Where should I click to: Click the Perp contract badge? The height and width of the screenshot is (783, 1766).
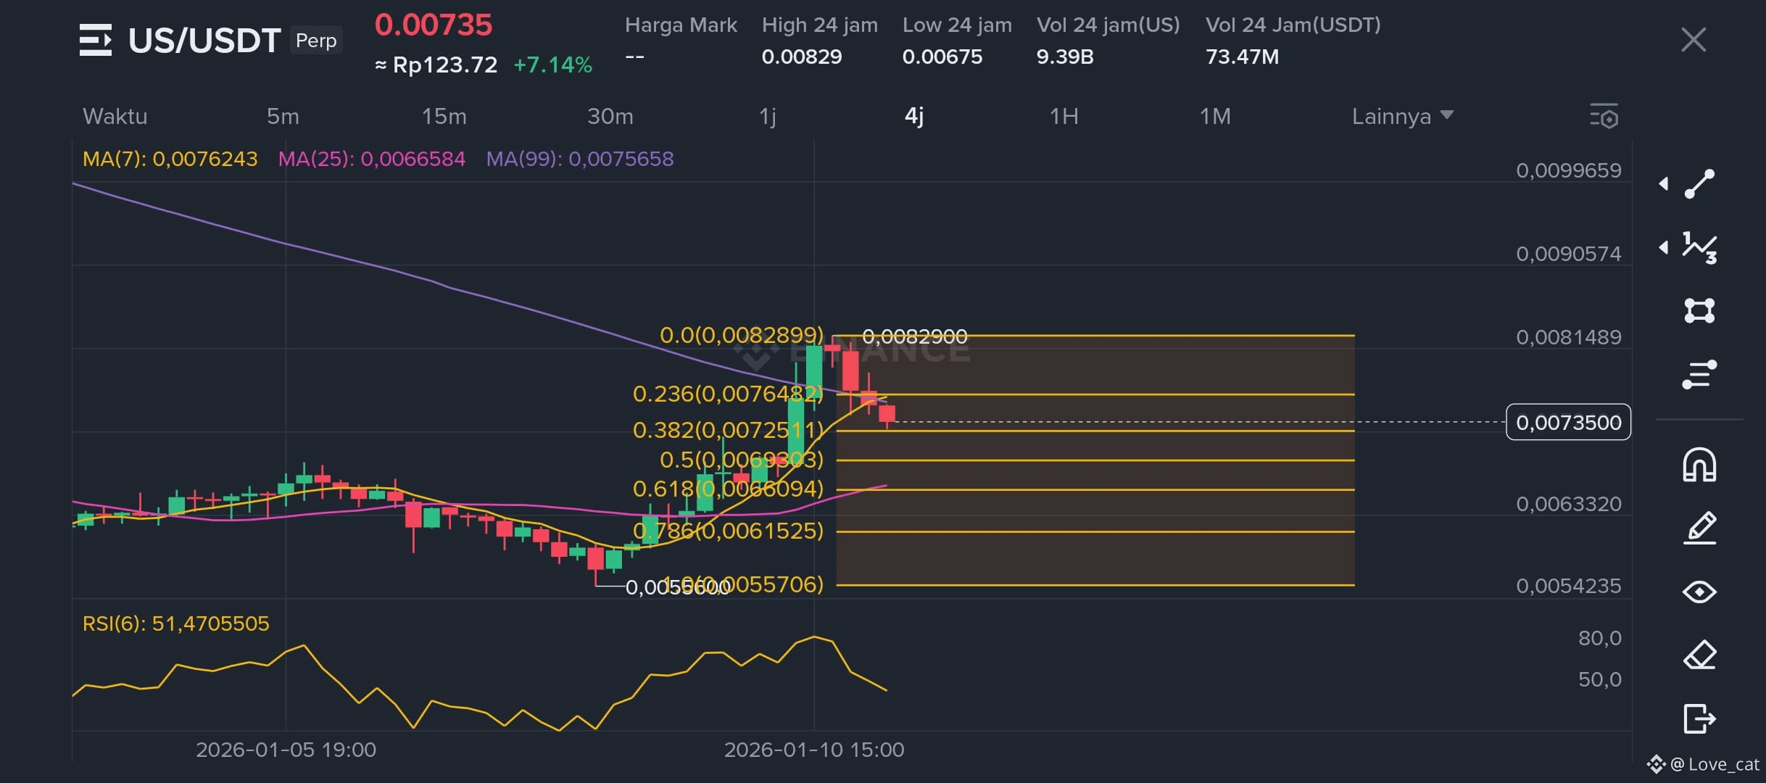pos(316,40)
